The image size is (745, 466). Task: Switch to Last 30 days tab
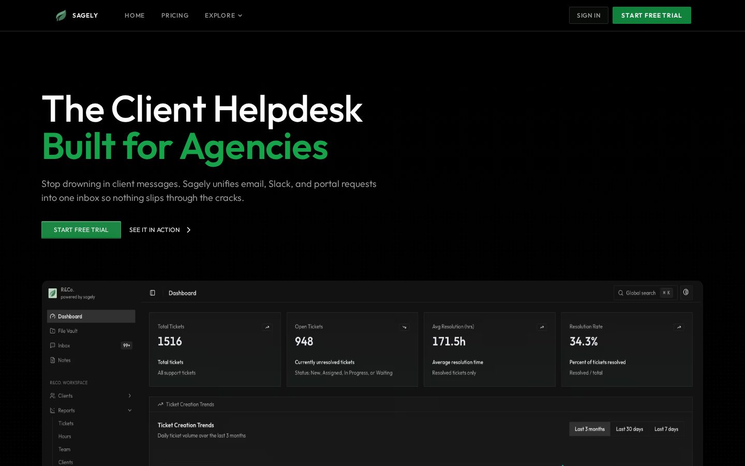[x=630, y=429]
